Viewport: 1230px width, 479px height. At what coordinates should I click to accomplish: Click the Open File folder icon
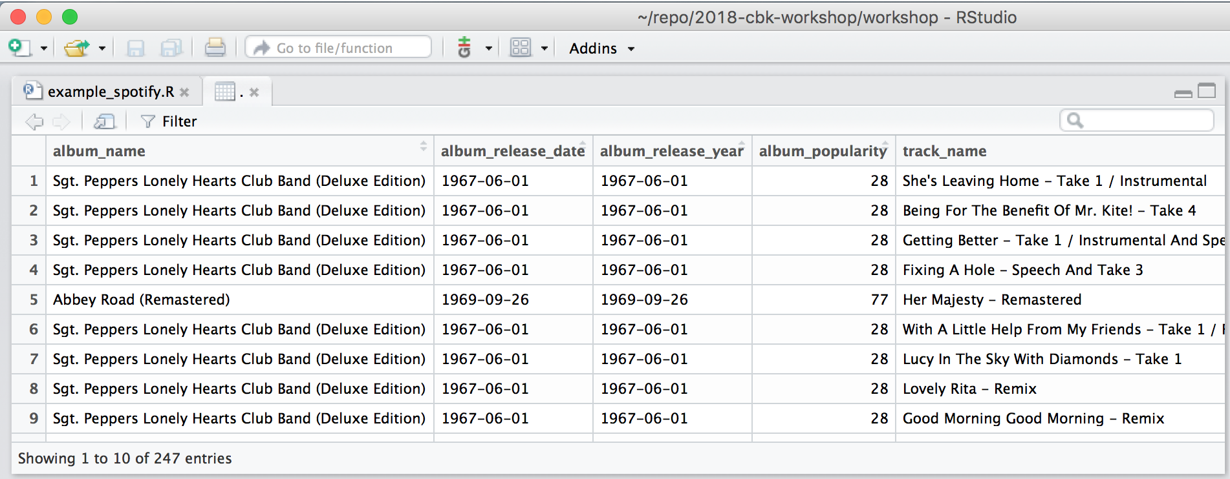point(76,48)
